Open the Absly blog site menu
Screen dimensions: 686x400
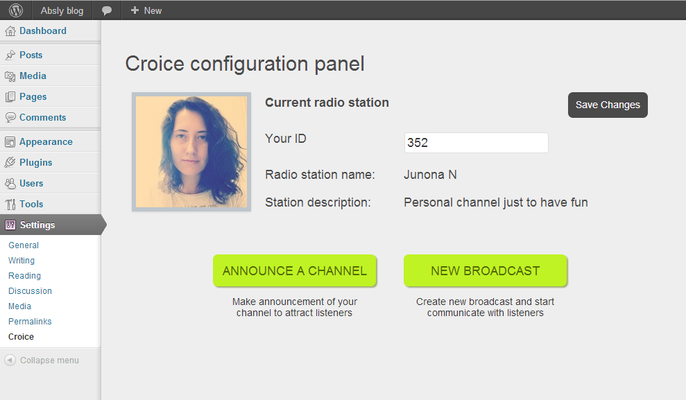[x=62, y=10]
